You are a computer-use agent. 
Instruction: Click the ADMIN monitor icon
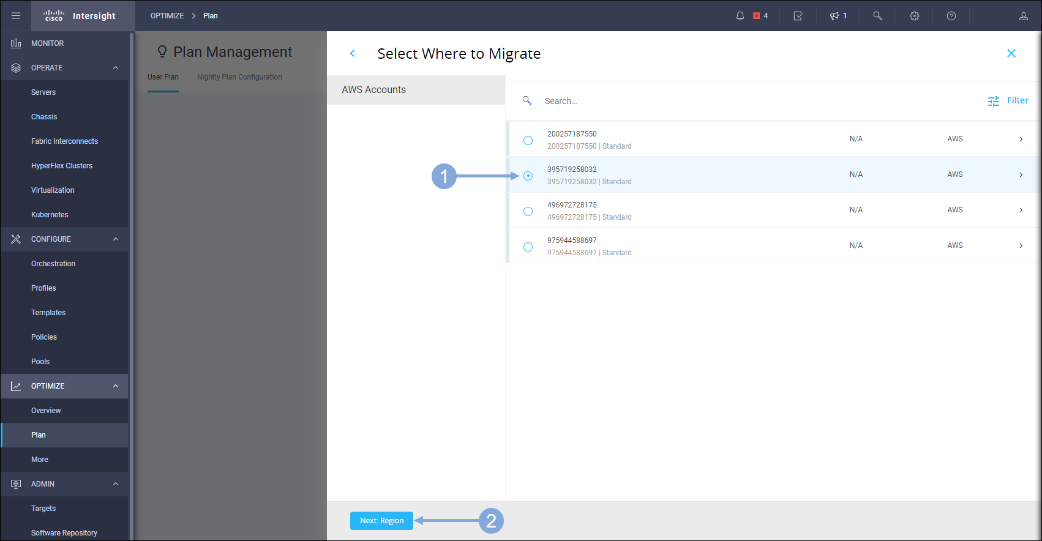click(x=16, y=484)
